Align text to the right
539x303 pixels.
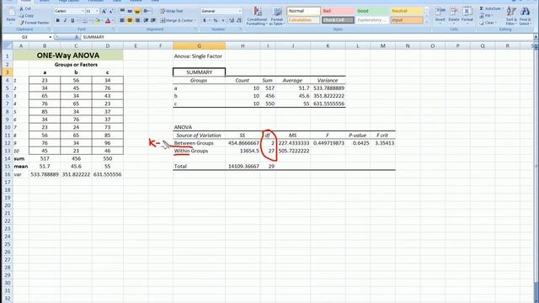pyautogui.click(x=137, y=20)
